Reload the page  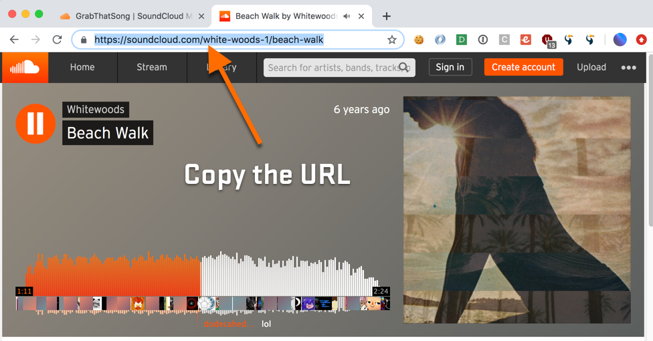[57, 39]
